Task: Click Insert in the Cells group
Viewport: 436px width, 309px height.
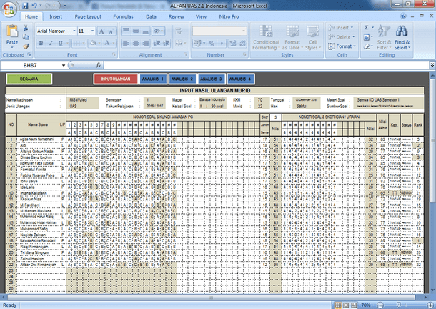Action: pos(341,28)
